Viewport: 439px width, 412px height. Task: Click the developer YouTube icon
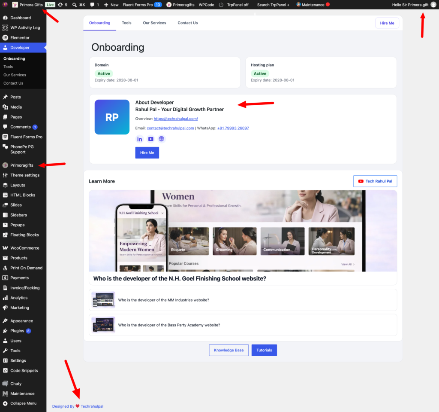pyautogui.click(x=150, y=139)
